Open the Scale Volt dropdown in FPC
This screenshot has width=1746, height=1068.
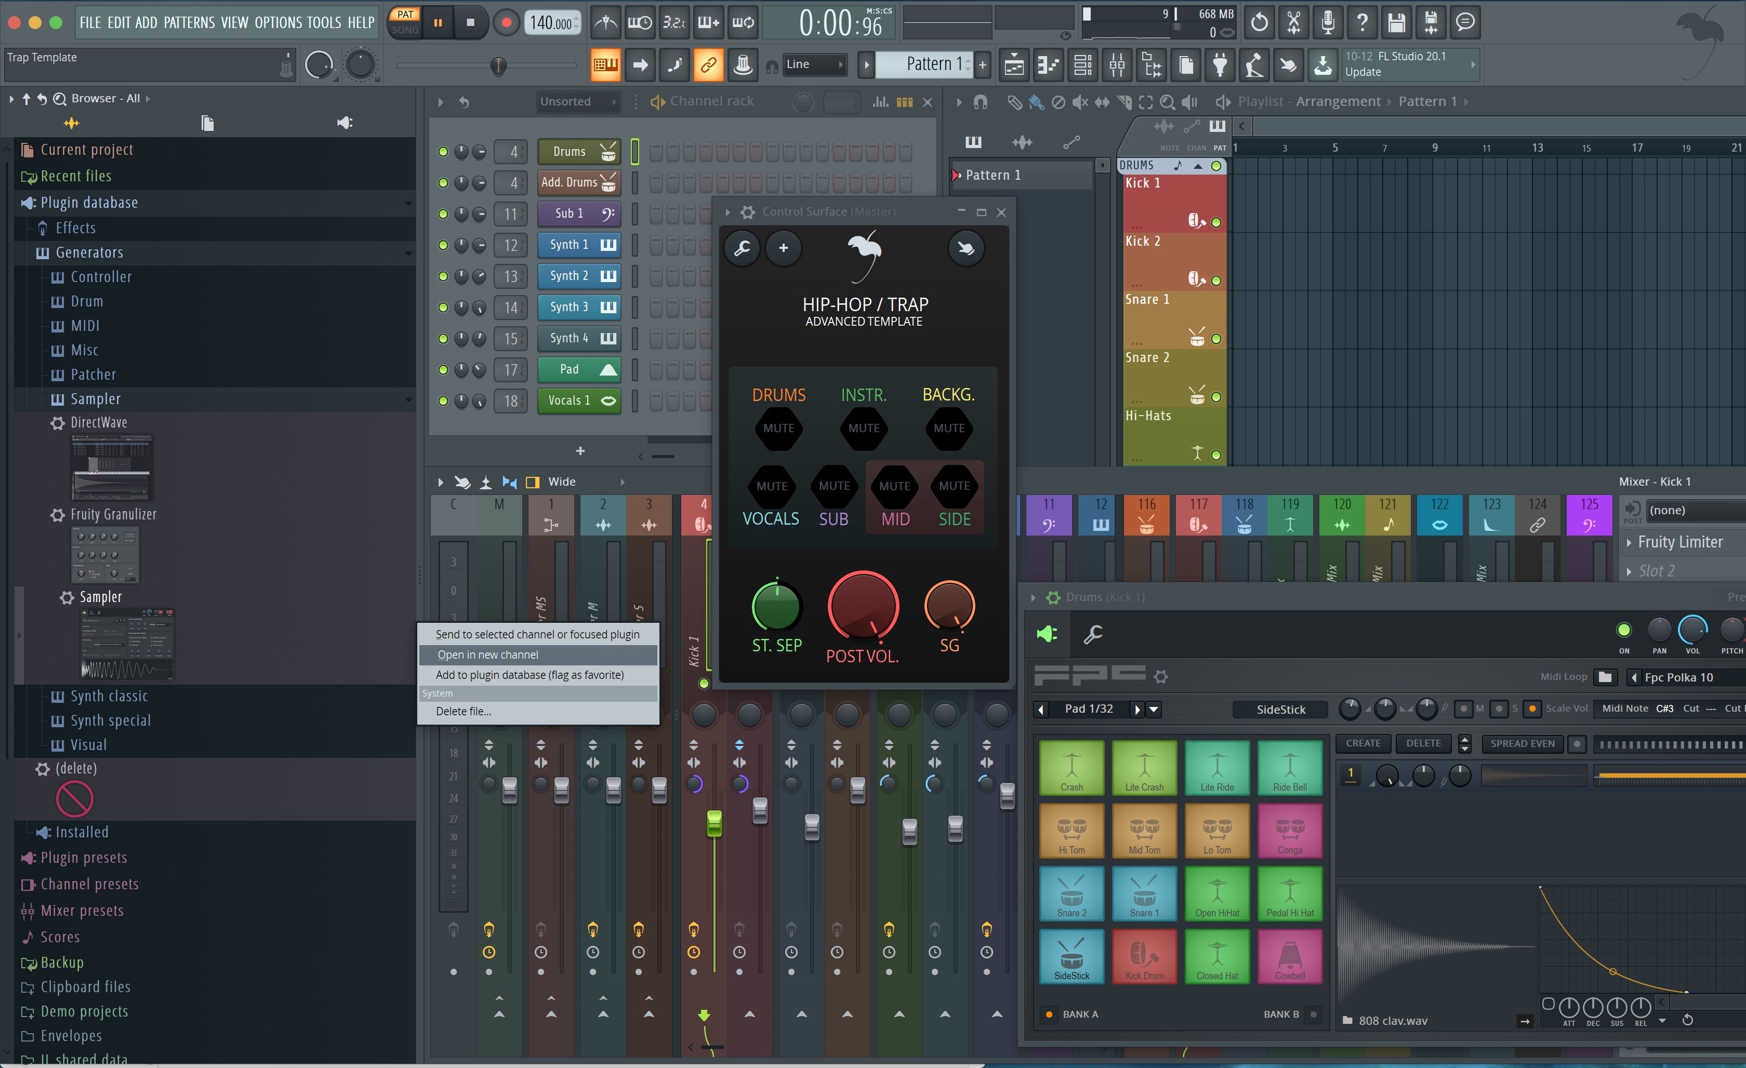point(1569,708)
